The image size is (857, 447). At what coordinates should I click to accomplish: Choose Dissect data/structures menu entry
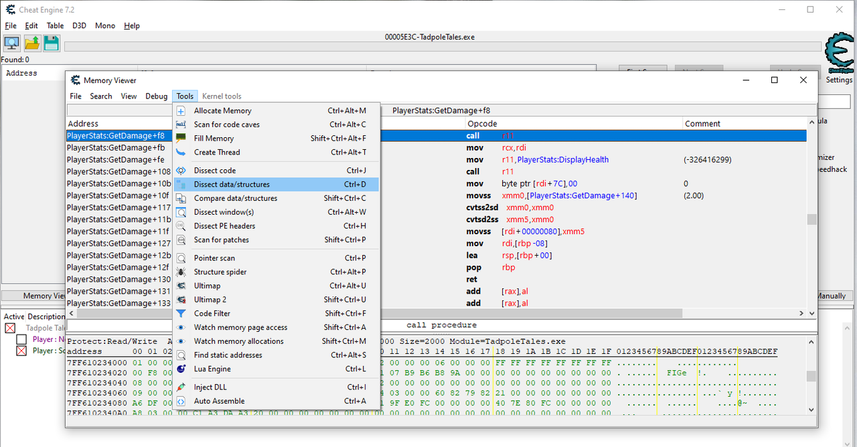pyautogui.click(x=277, y=185)
